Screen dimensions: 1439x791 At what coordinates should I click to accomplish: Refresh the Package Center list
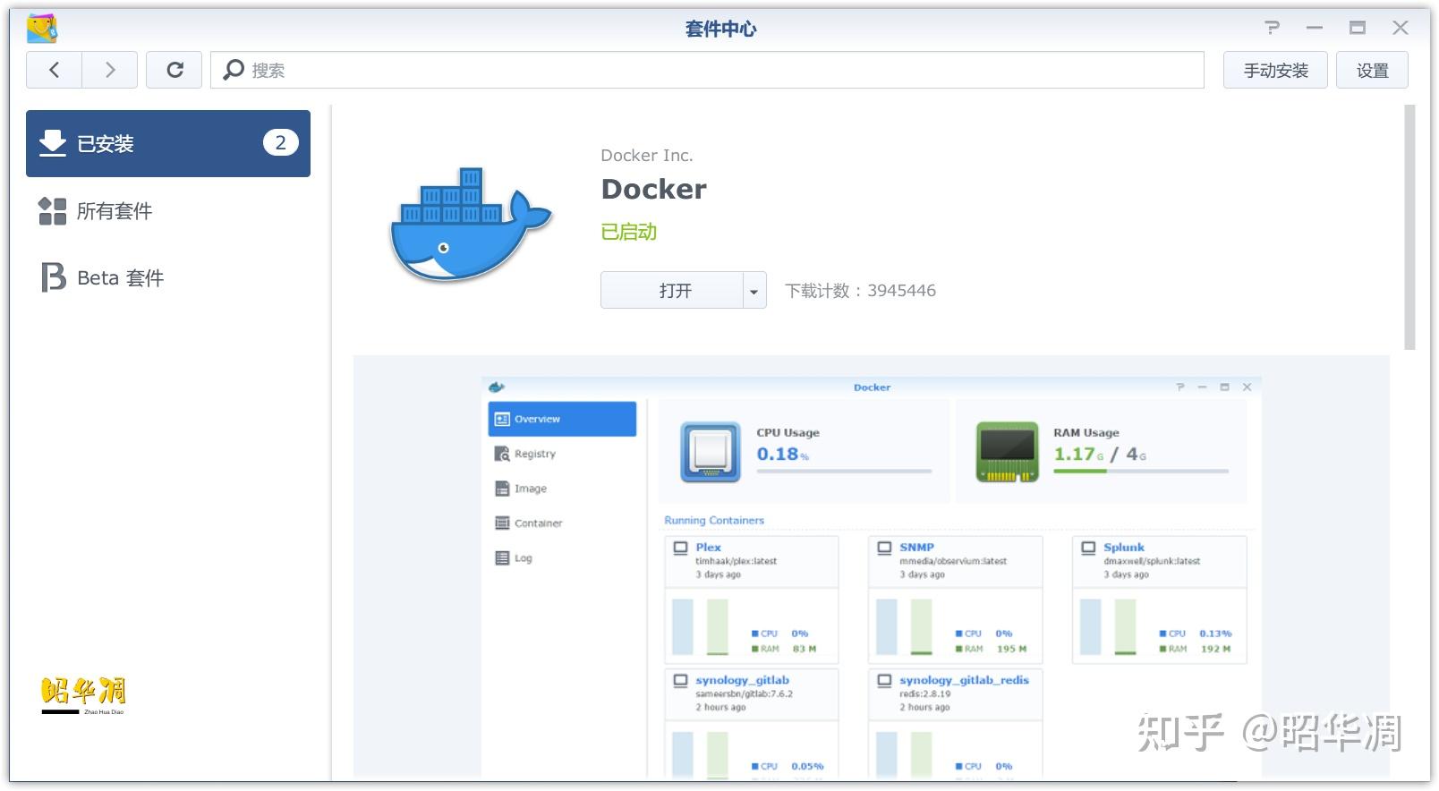[x=175, y=70]
